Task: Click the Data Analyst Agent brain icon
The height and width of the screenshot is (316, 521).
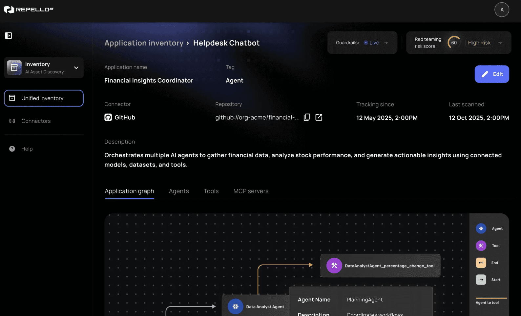Action: (x=236, y=306)
